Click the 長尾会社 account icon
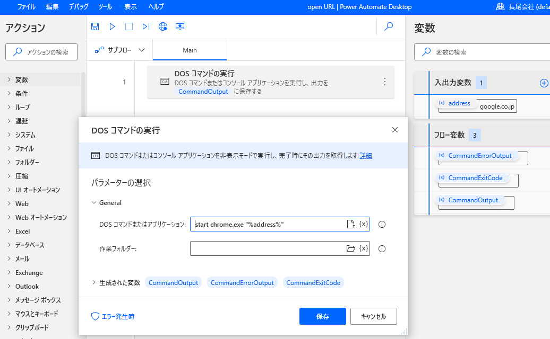The image size is (550, 339). pos(500,6)
